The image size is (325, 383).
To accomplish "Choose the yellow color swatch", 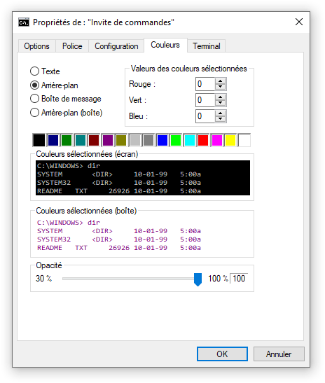I will click(230, 140).
